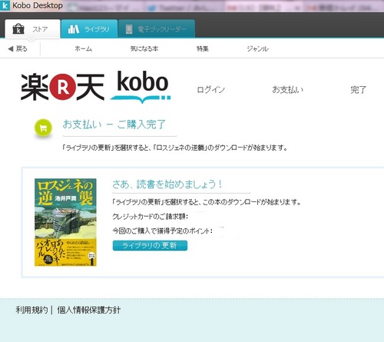Click the ログイン step label

(211, 90)
